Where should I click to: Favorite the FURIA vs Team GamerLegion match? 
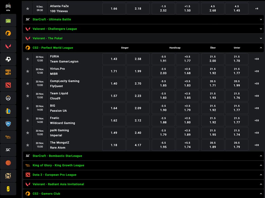(28, 59)
